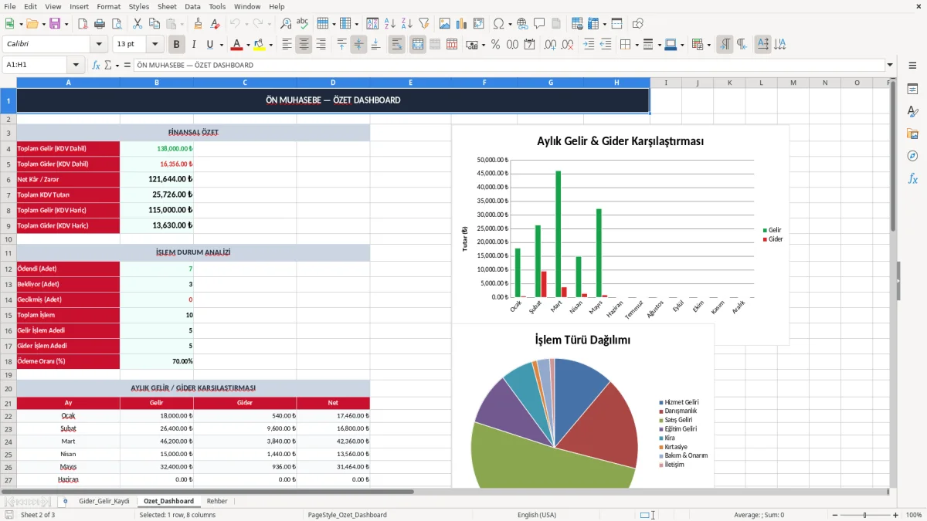
Task: Toggle Italic formatting
Action: [194, 45]
